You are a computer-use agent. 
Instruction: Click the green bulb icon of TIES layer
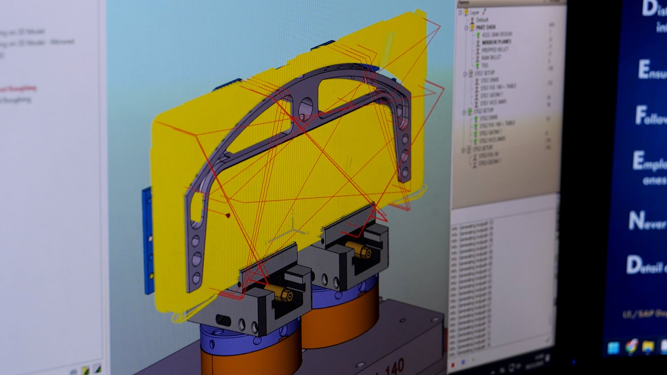coord(477,66)
